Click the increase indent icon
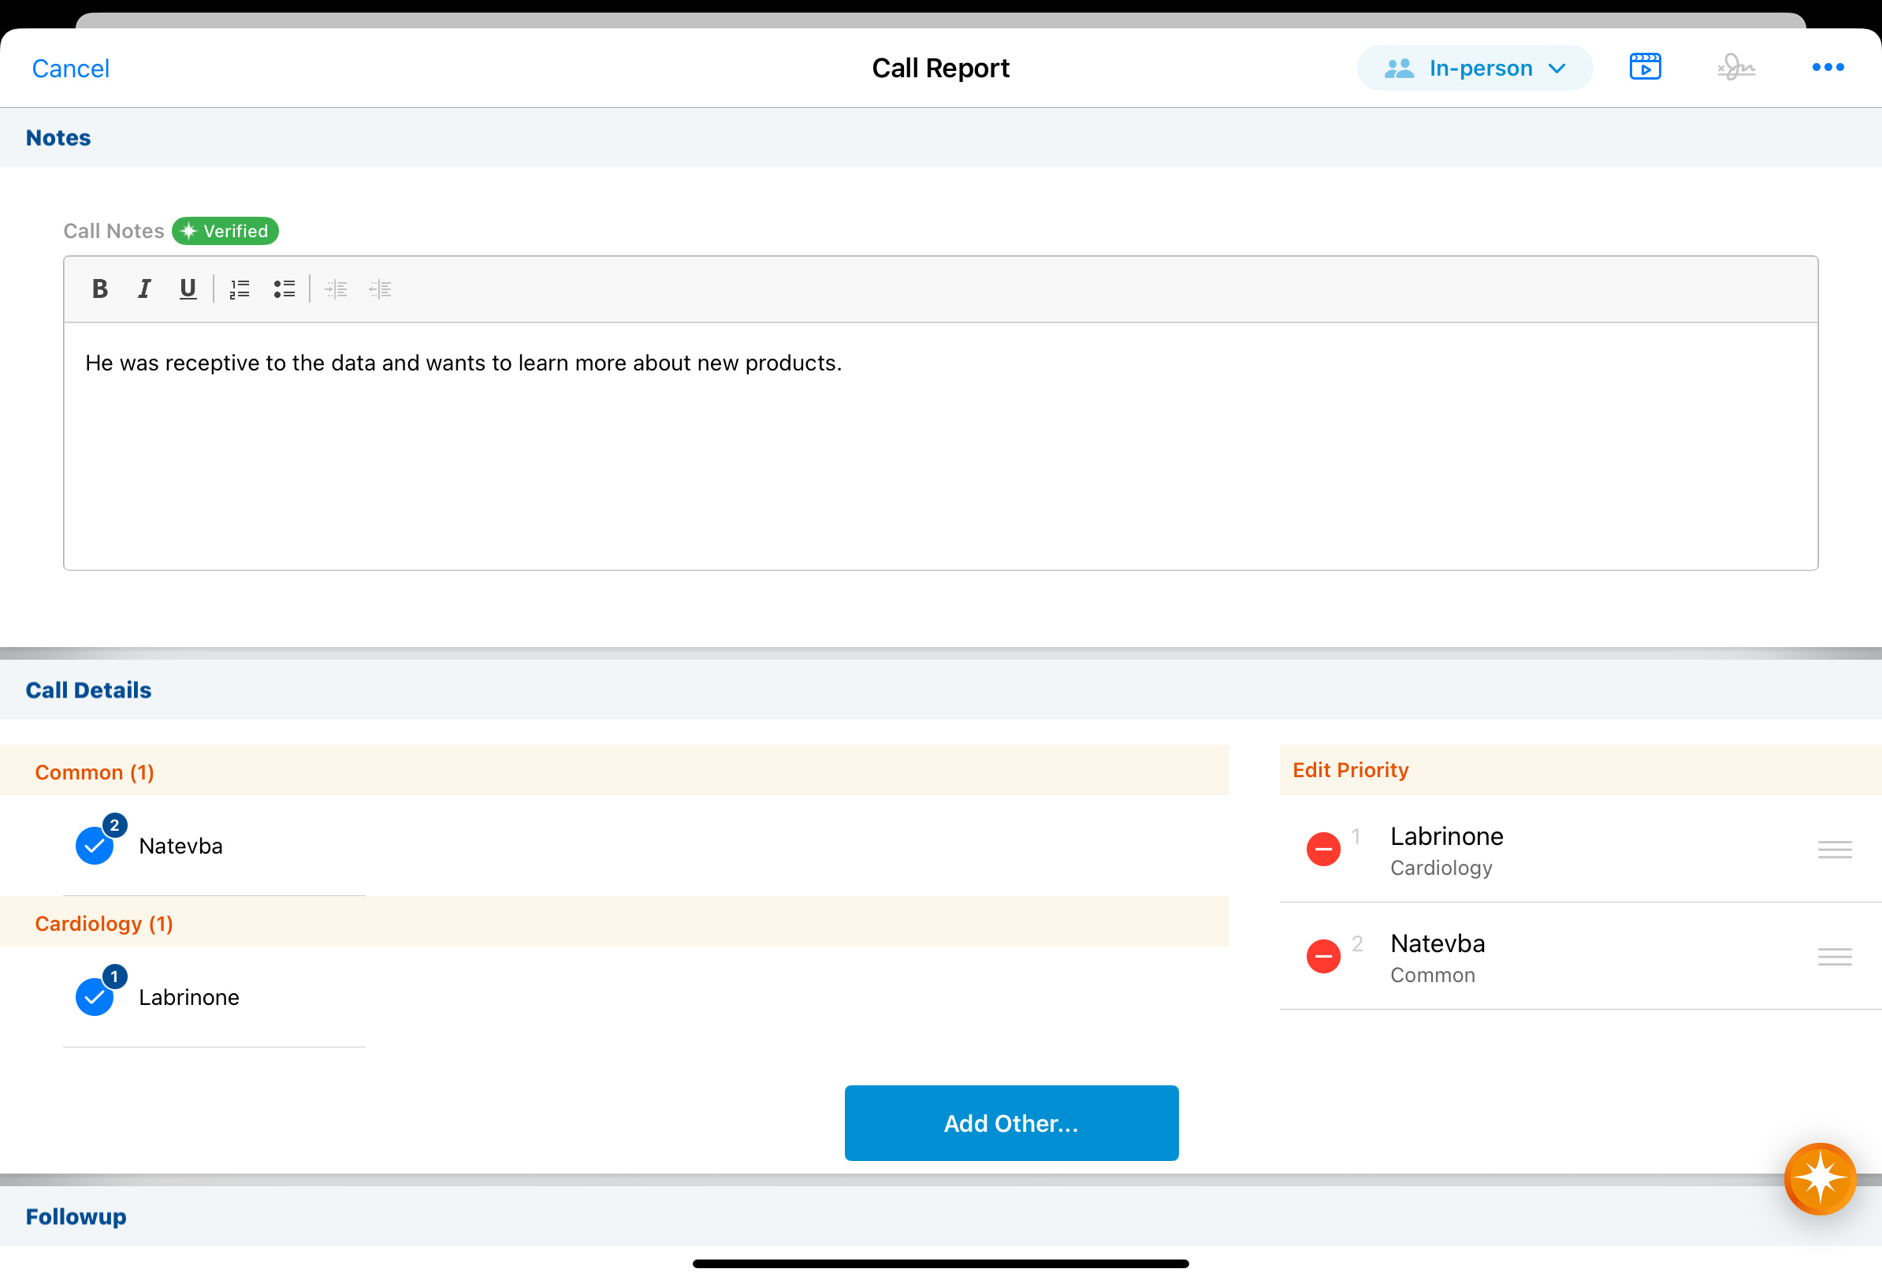 coord(336,289)
